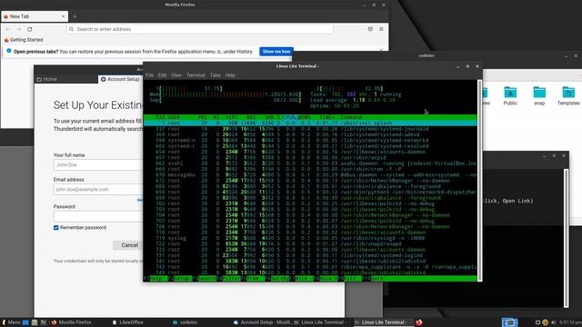Select the systemd-logind process row
The image size is (582, 327).
coord(310,255)
